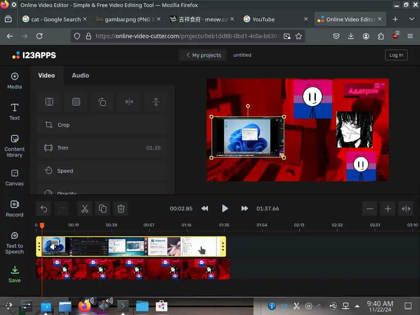The height and width of the screenshot is (315, 420).
Task: Zoom out the timeline
Action: coord(370,209)
